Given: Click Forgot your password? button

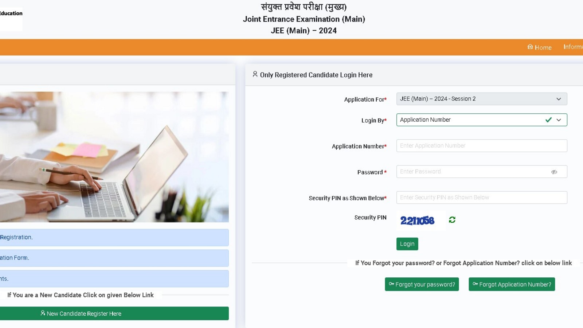Looking at the screenshot, I should [422, 284].
